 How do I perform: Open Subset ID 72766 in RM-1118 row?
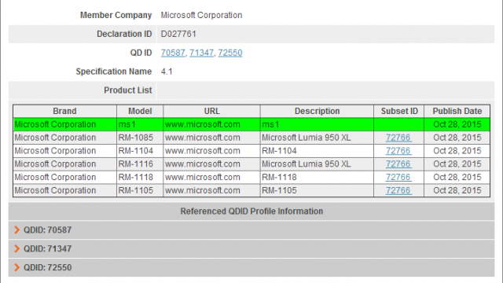[398, 177]
